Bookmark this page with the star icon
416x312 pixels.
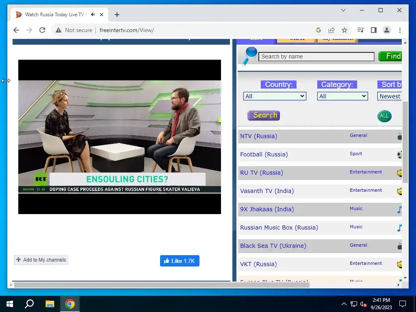point(344,30)
